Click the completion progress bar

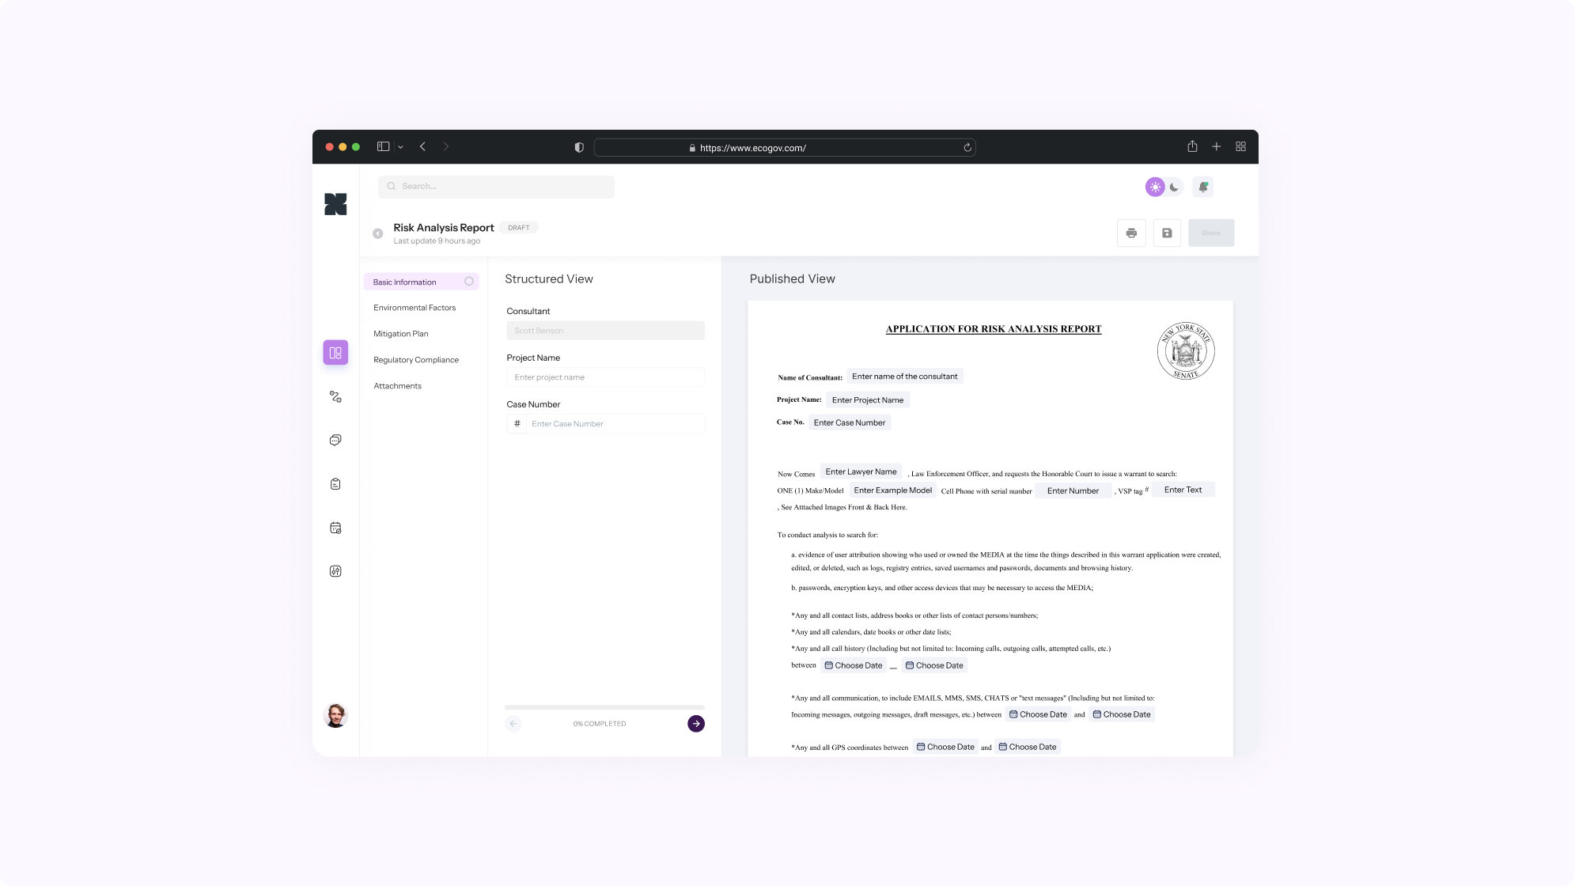click(604, 707)
